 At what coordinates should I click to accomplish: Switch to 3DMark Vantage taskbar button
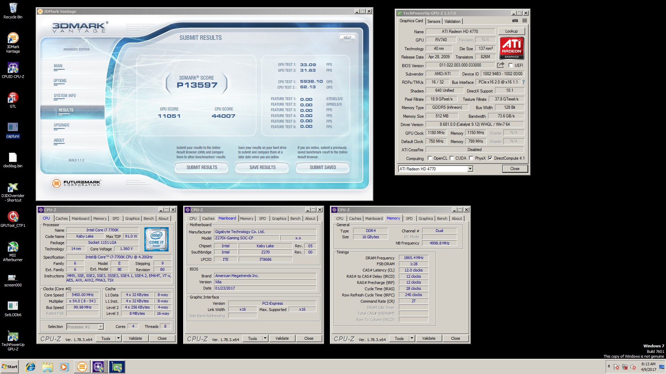pyautogui.click(x=82, y=367)
